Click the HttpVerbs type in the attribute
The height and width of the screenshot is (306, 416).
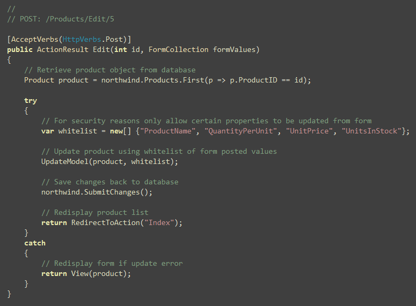tap(81, 40)
